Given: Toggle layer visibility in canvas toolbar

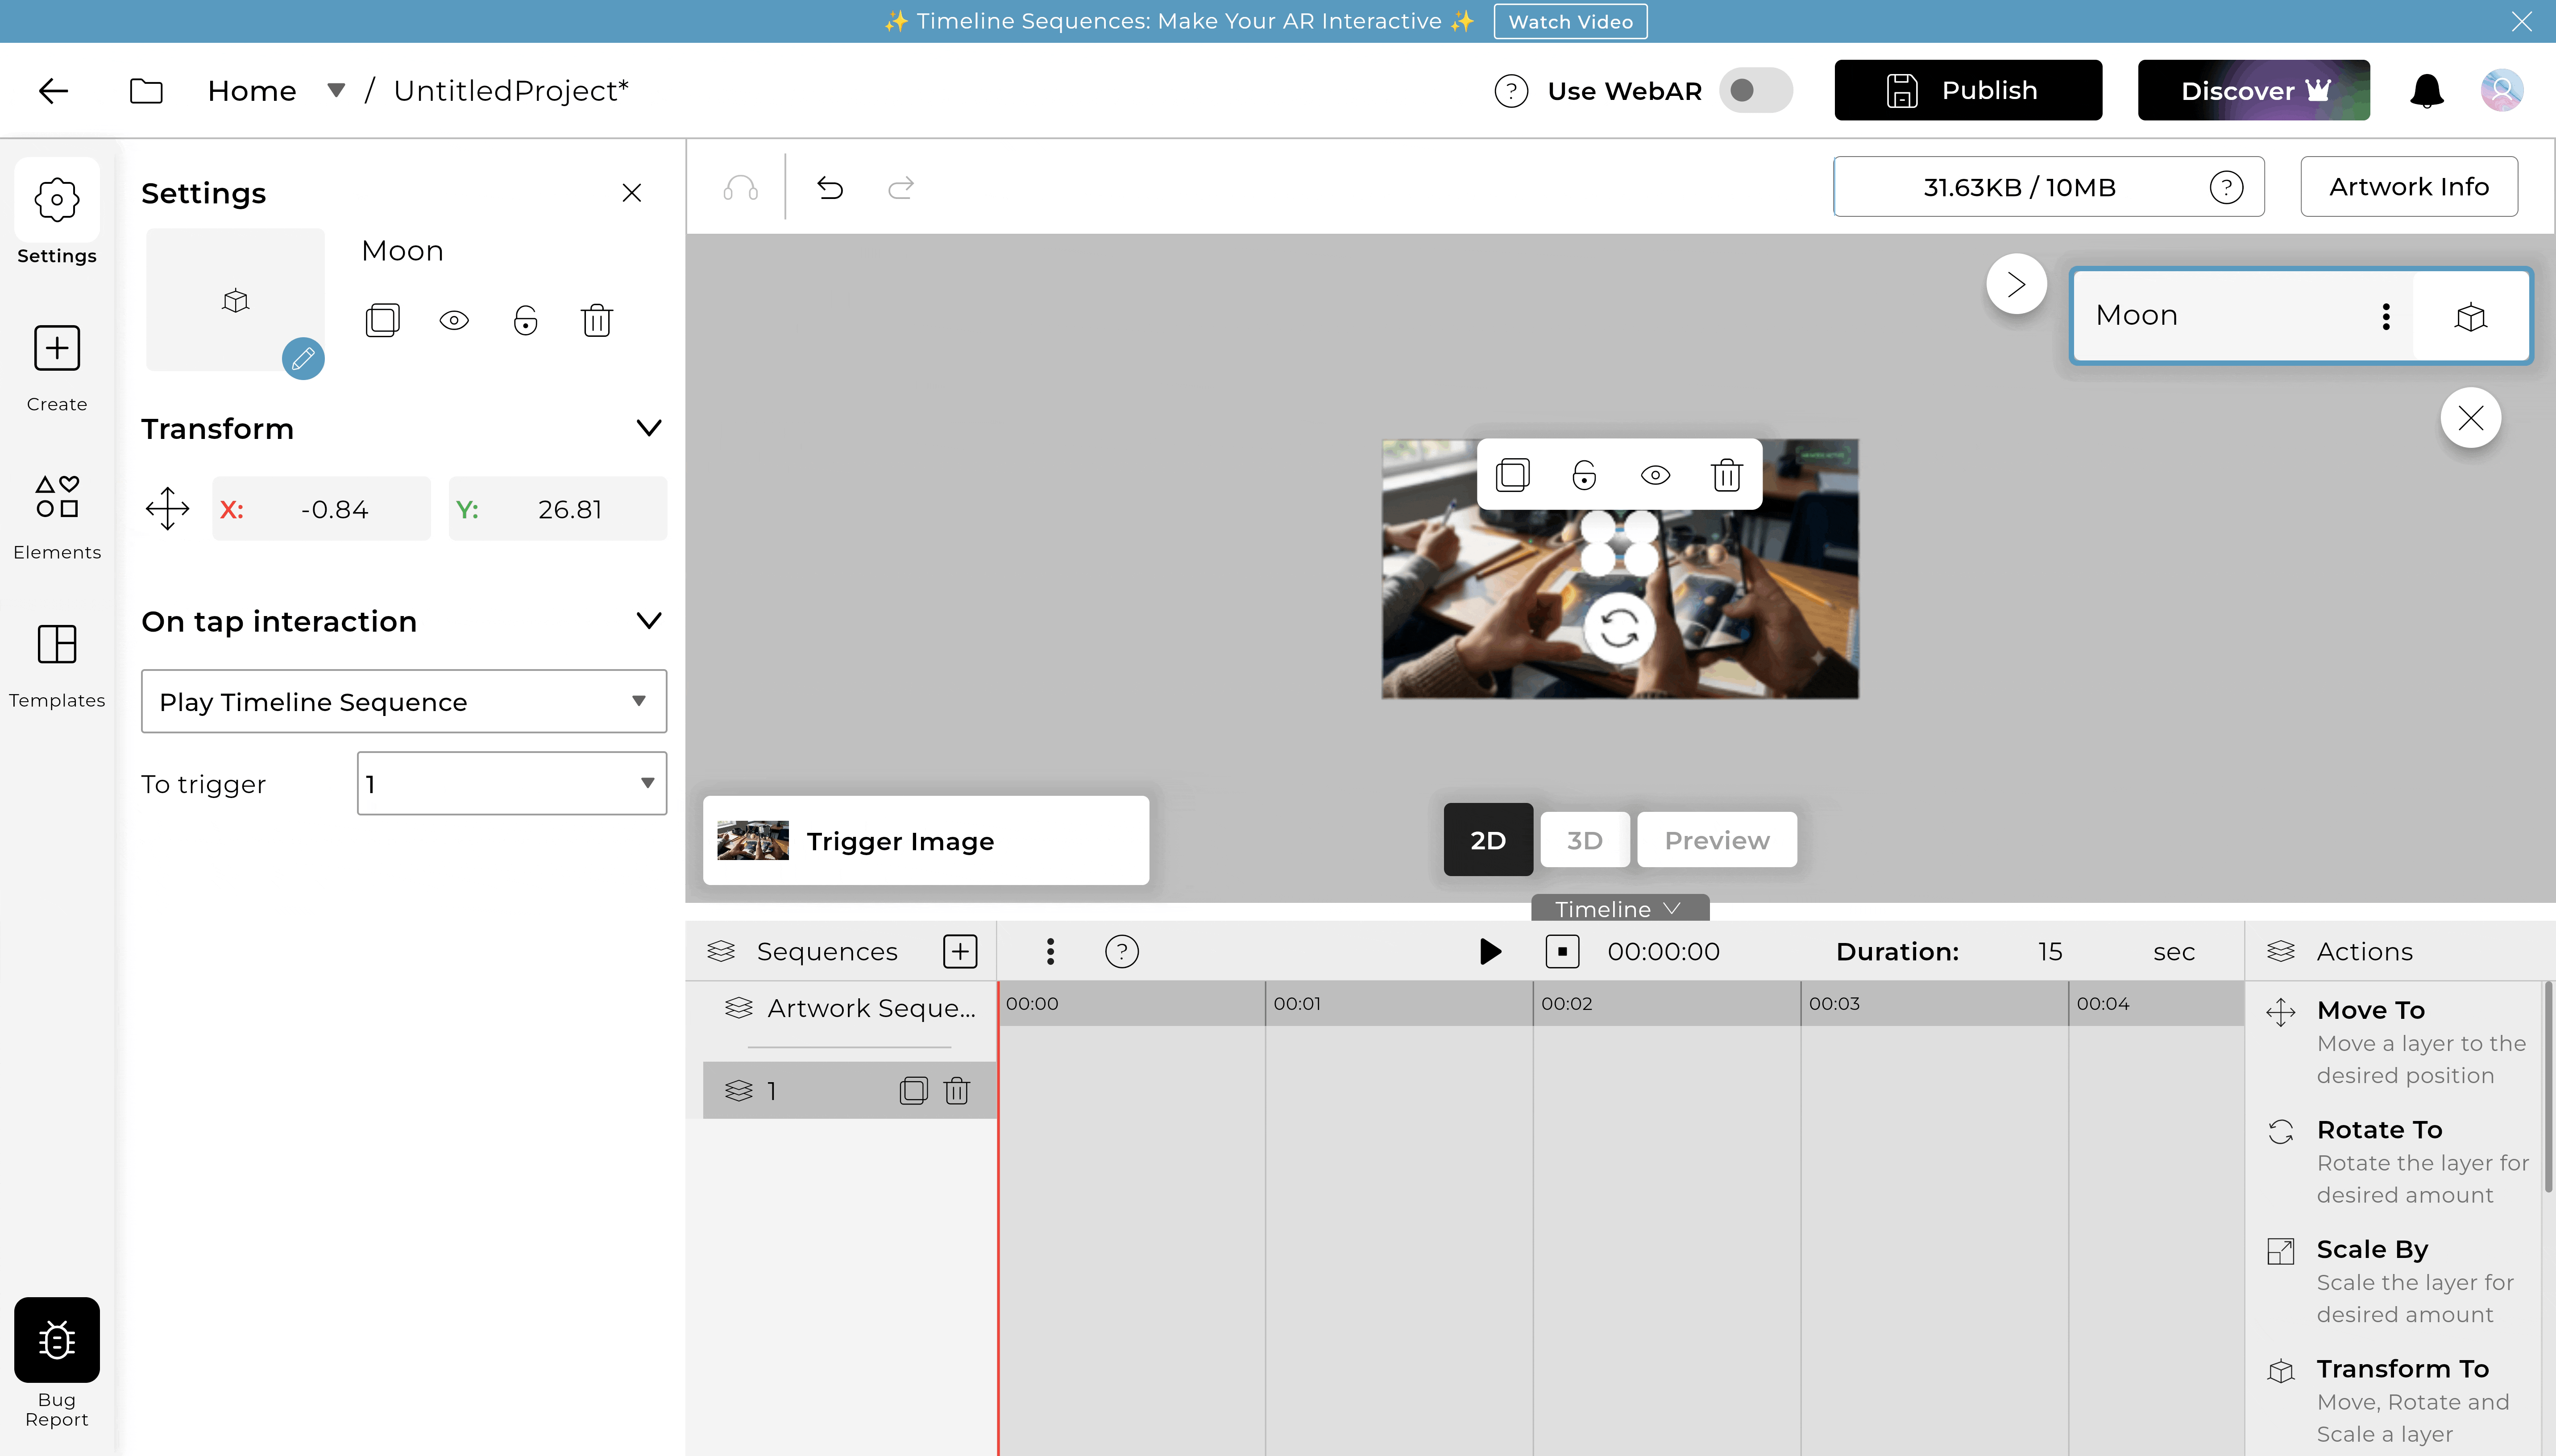Looking at the screenshot, I should pos(1655,474).
